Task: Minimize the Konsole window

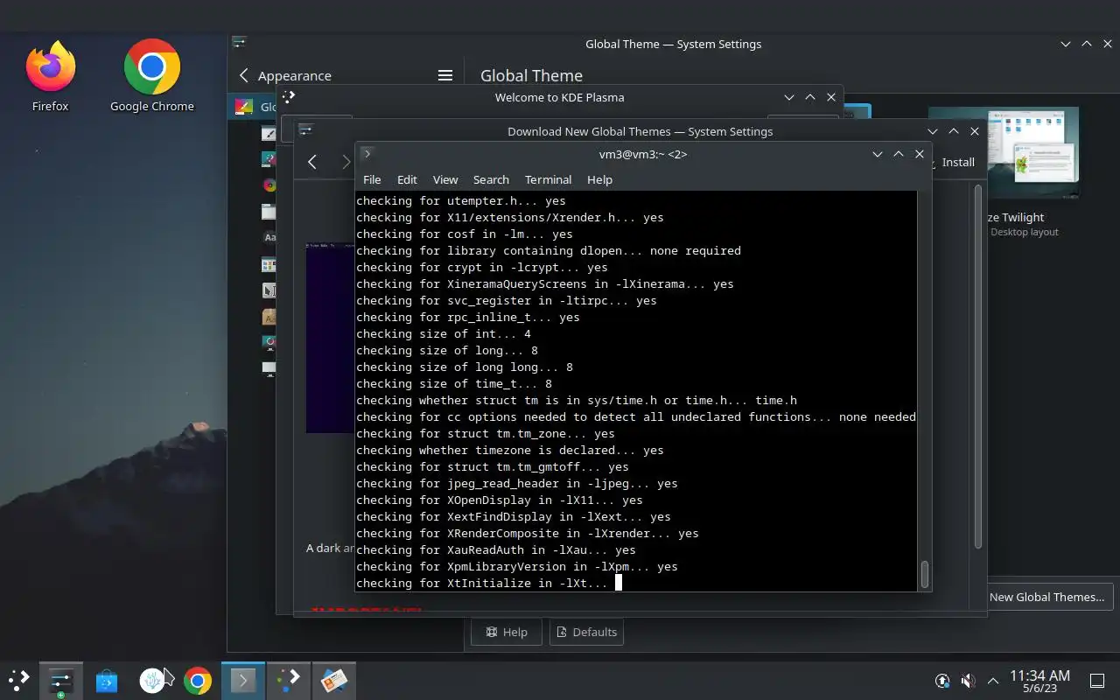Action: tap(877, 154)
